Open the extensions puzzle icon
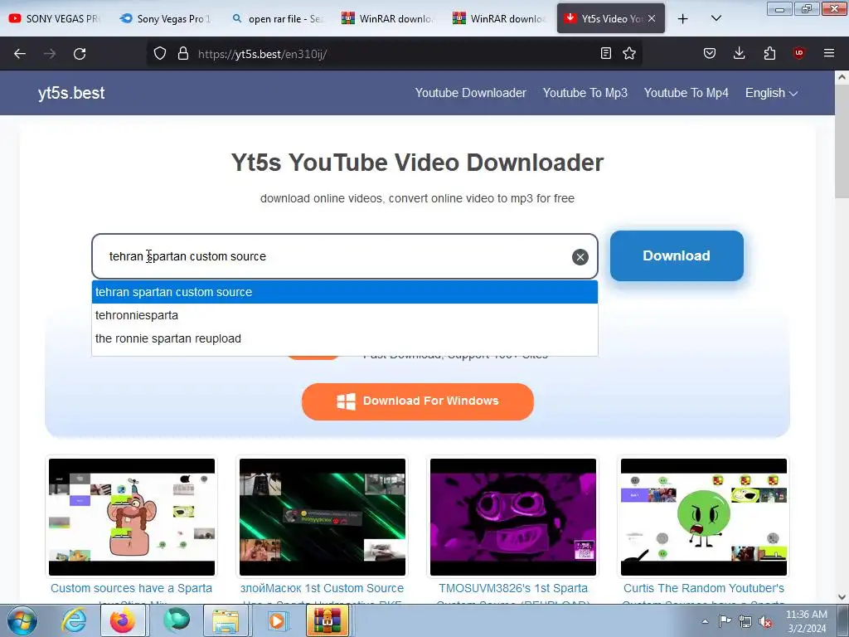 click(769, 53)
